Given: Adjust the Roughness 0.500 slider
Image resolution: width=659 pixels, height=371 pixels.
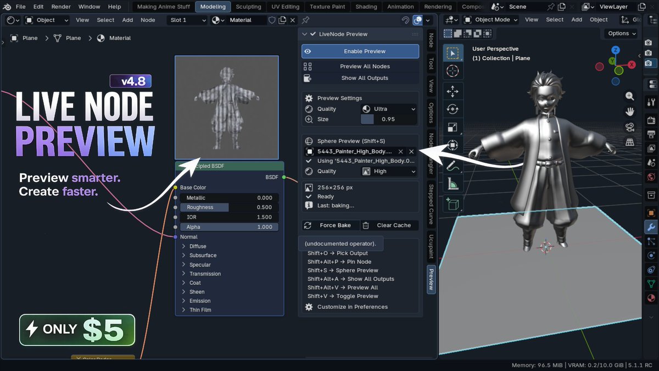Looking at the screenshot, I should [229, 207].
